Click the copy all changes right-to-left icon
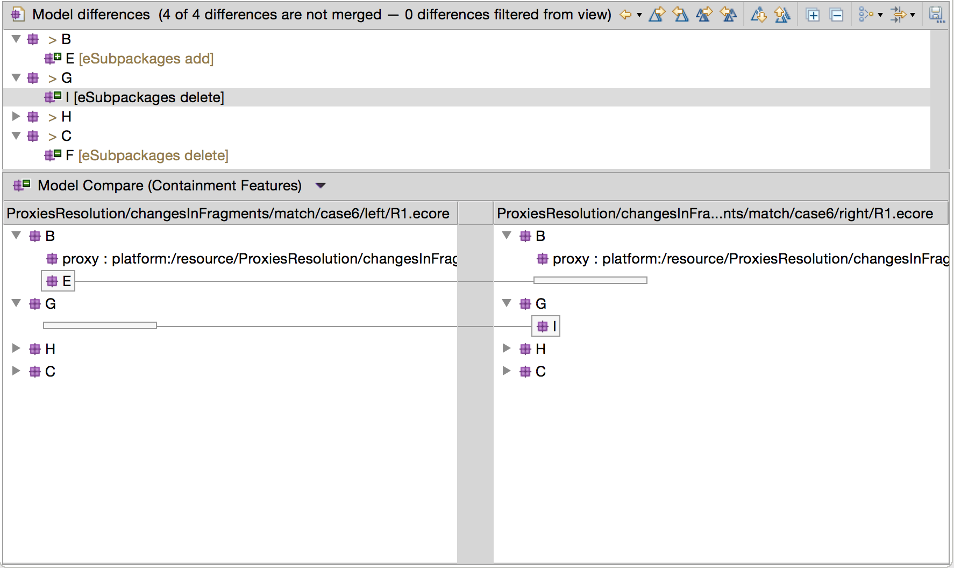 728,15
